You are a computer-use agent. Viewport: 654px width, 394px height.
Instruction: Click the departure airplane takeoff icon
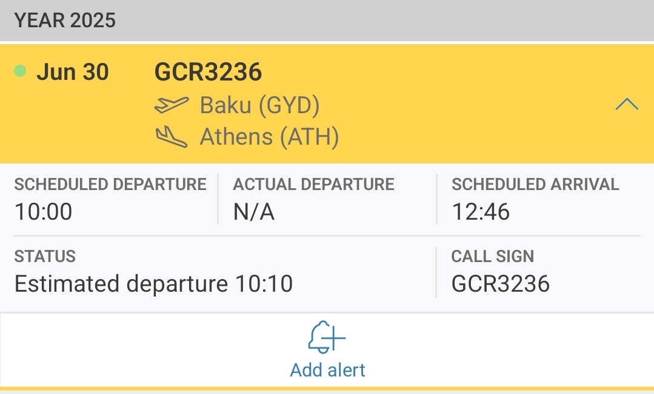tap(173, 104)
